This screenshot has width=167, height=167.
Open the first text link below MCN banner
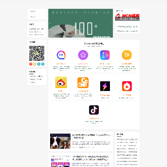127,26
